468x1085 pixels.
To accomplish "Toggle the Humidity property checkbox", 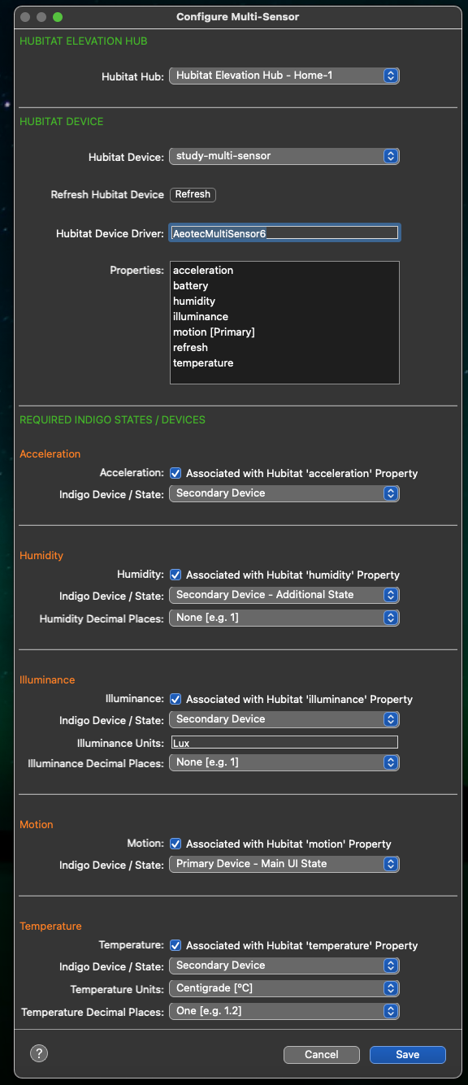I will click(x=175, y=575).
